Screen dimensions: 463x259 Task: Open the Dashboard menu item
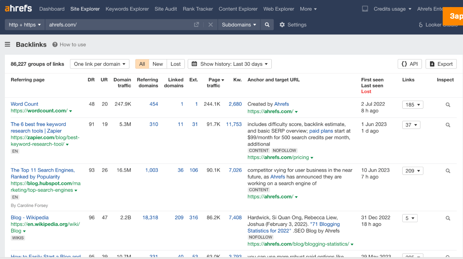tap(52, 9)
